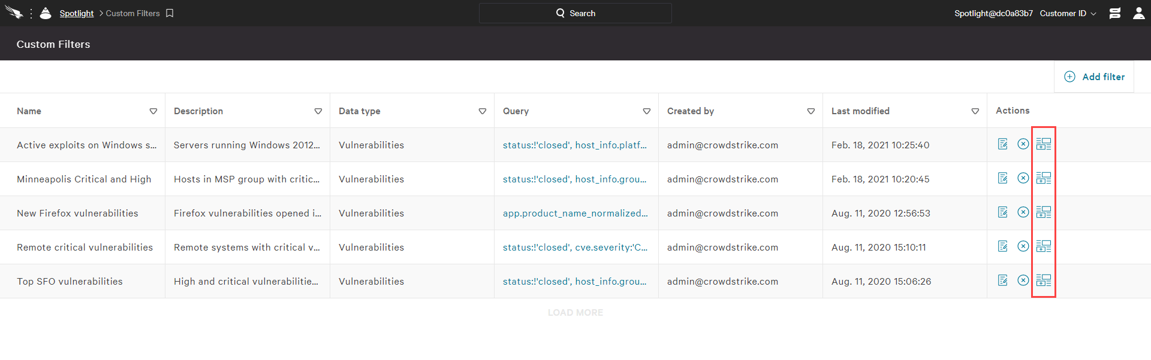Click the Custom Filters breadcrumb
Viewport: 1151px width, 360px height.
(133, 13)
